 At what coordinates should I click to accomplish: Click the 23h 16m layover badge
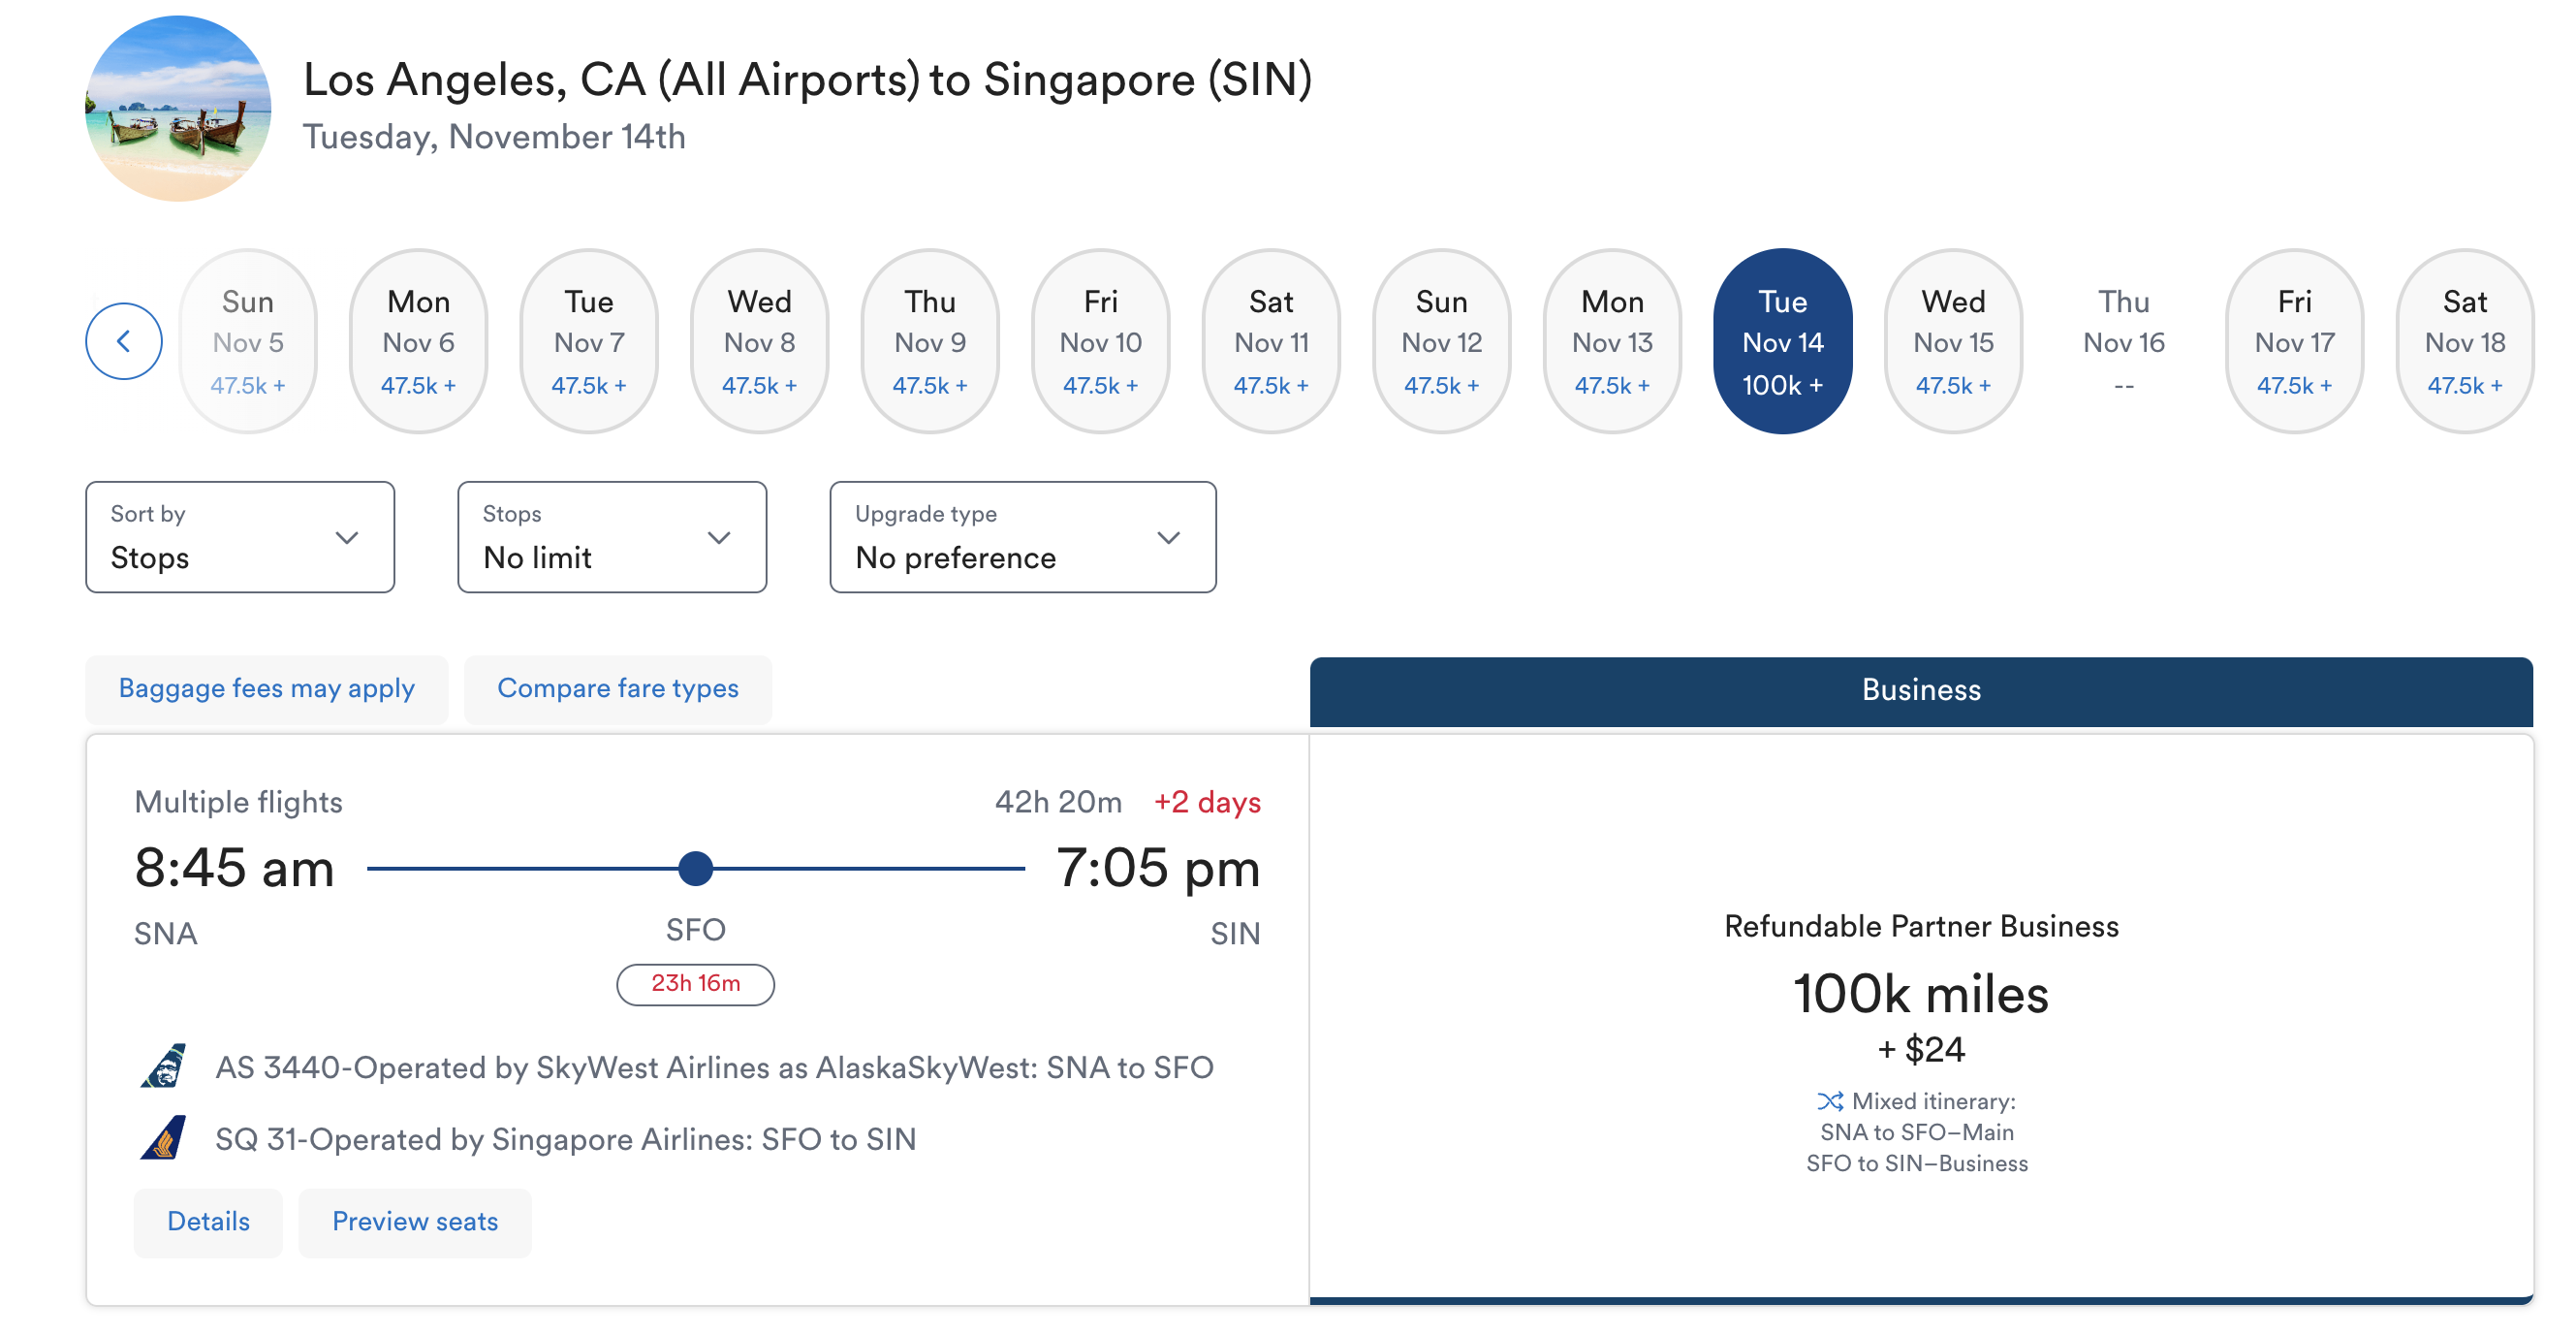(x=695, y=984)
